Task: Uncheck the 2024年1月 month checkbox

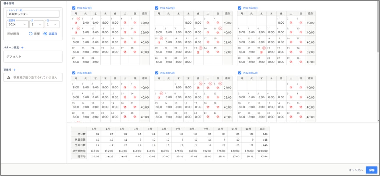Action: 74,8
